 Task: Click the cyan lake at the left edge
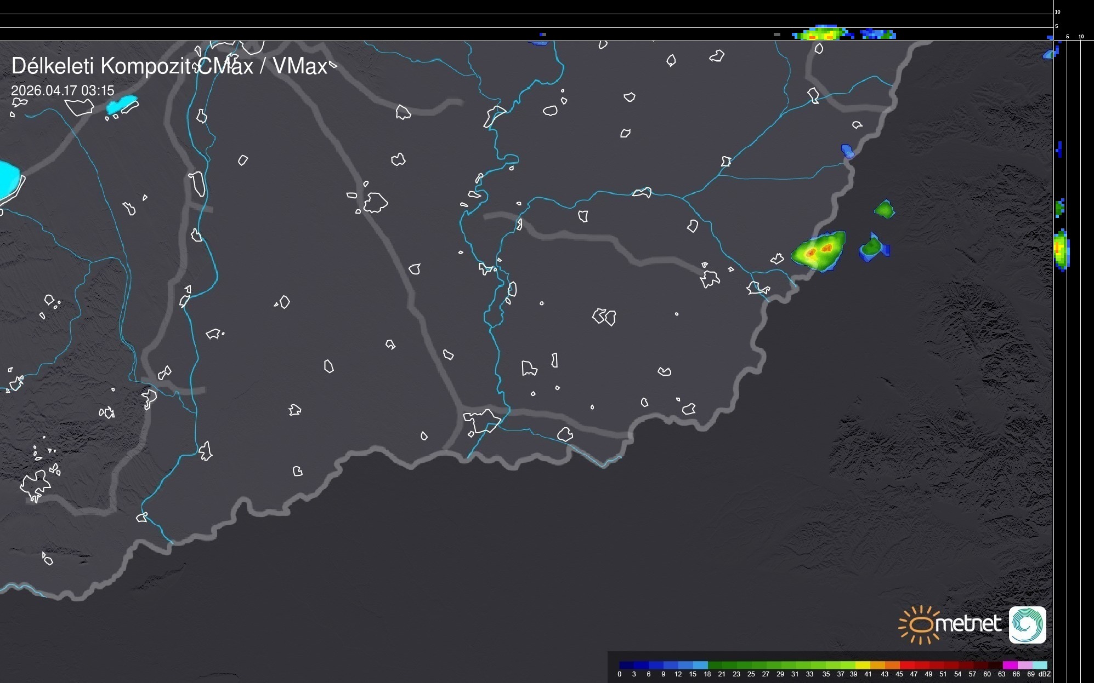point(8,180)
